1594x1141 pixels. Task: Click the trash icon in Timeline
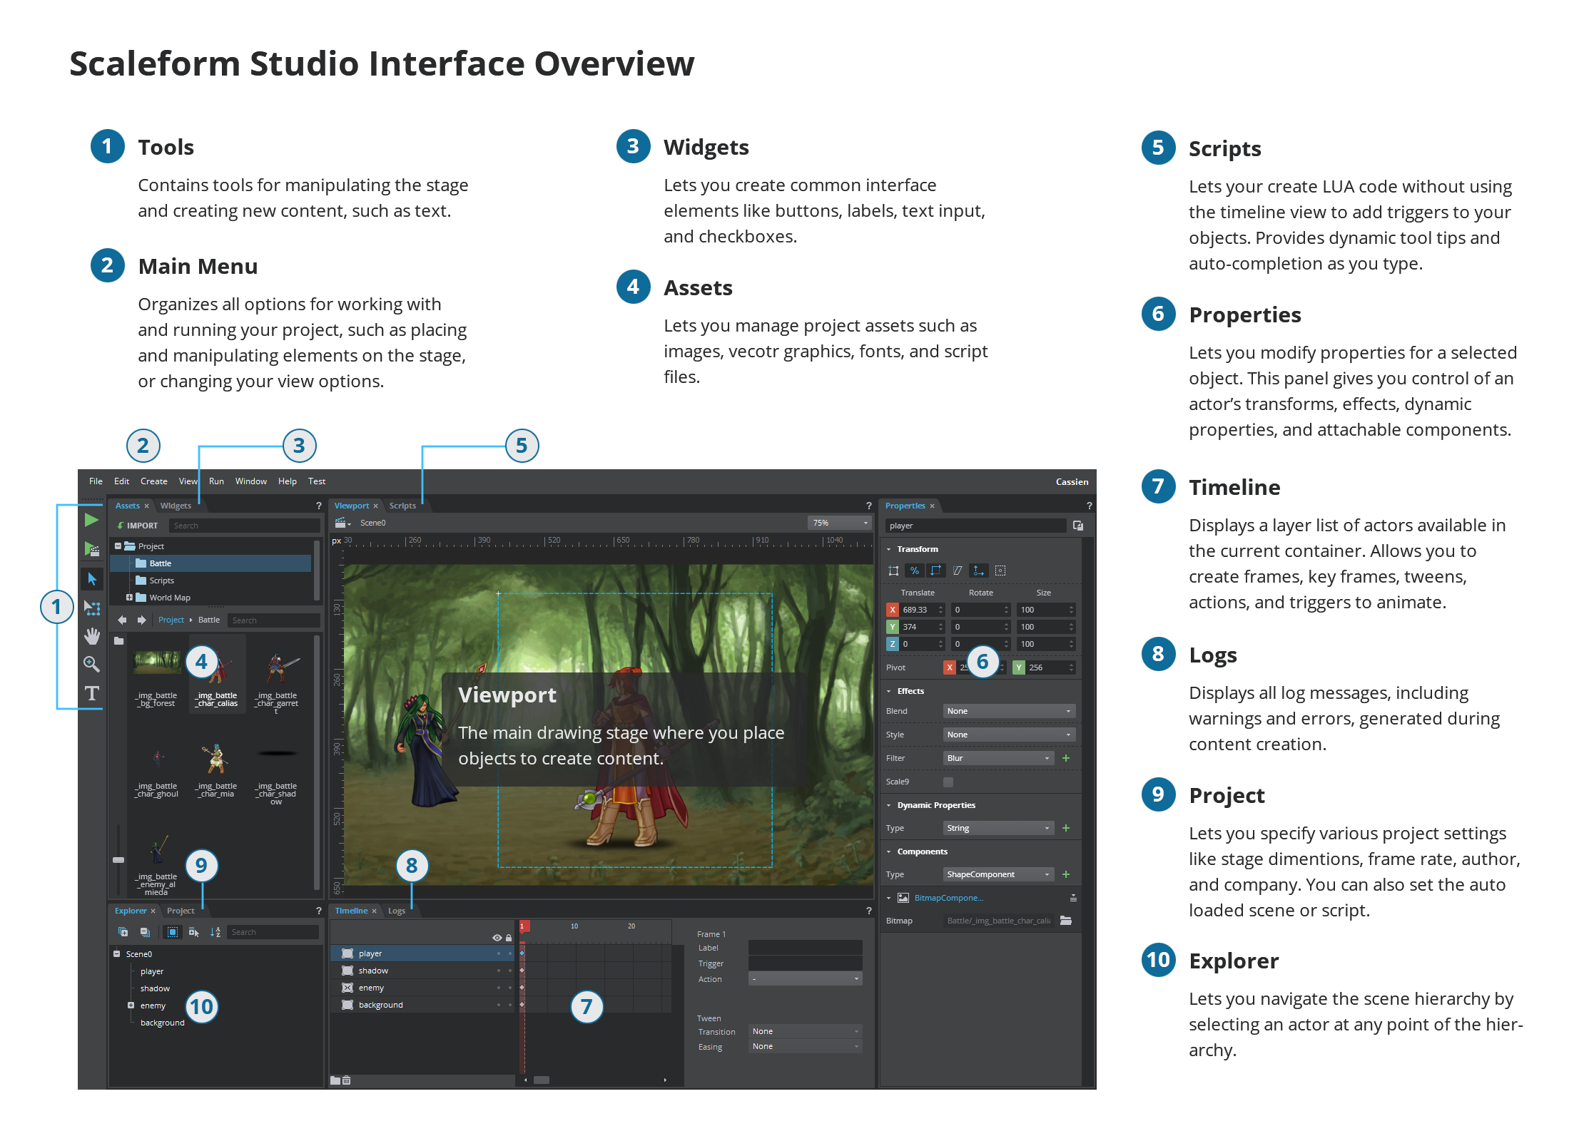[347, 1080]
